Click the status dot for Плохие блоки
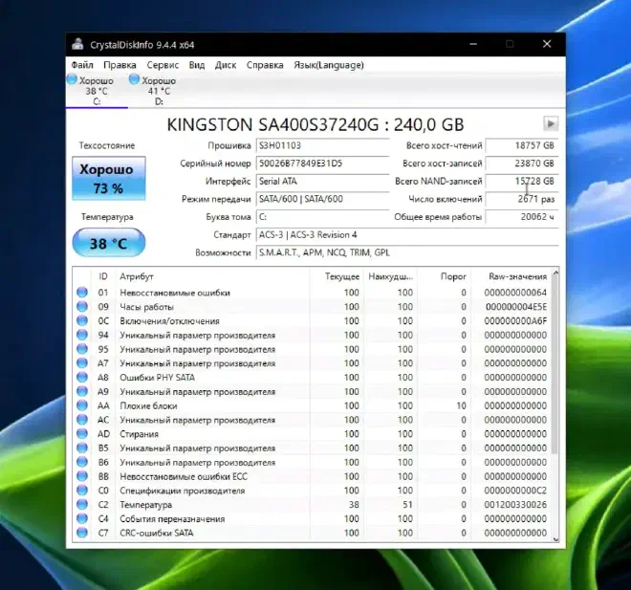This screenshot has height=590, width=631. pyautogui.click(x=82, y=405)
